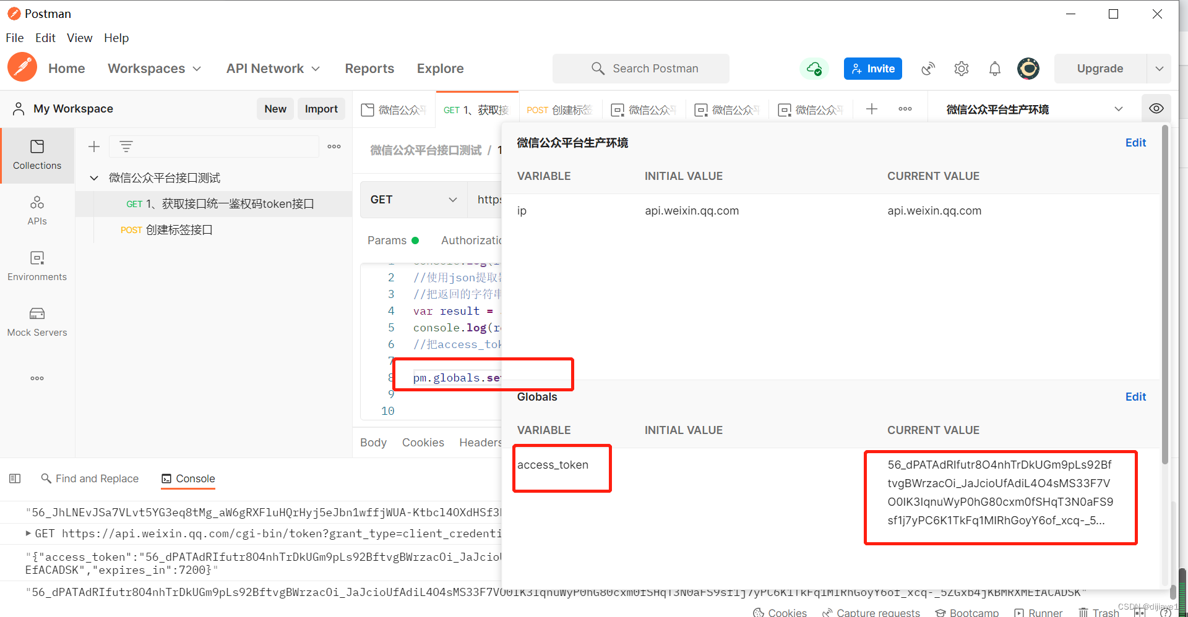Open the 微信公众平台生产环境 environment selector dropdown

pyautogui.click(x=1119, y=108)
